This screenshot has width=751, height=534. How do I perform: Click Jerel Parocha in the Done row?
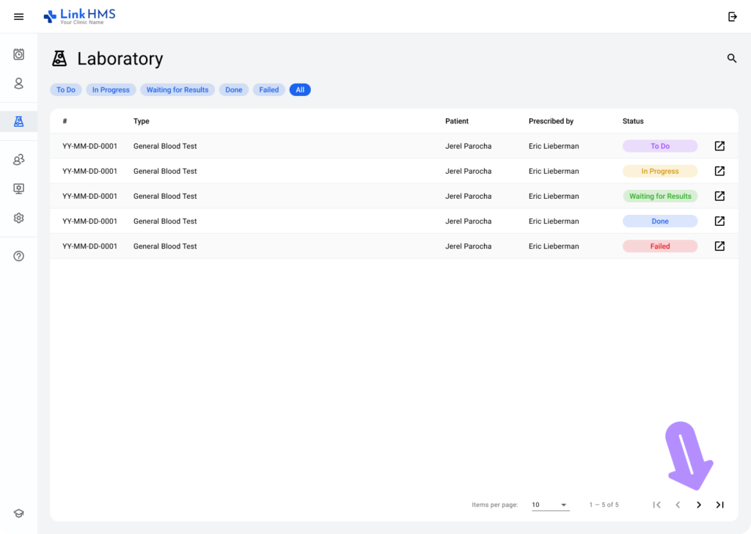(469, 222)
